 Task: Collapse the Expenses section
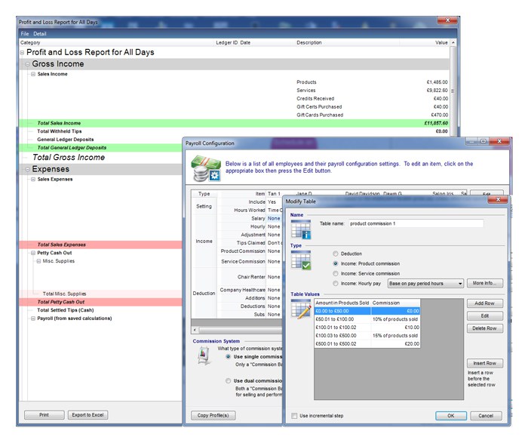tap(27, 170)
